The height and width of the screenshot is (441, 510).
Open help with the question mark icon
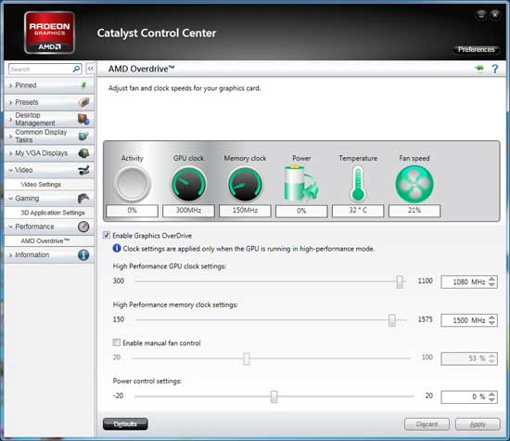click(495, 69)
